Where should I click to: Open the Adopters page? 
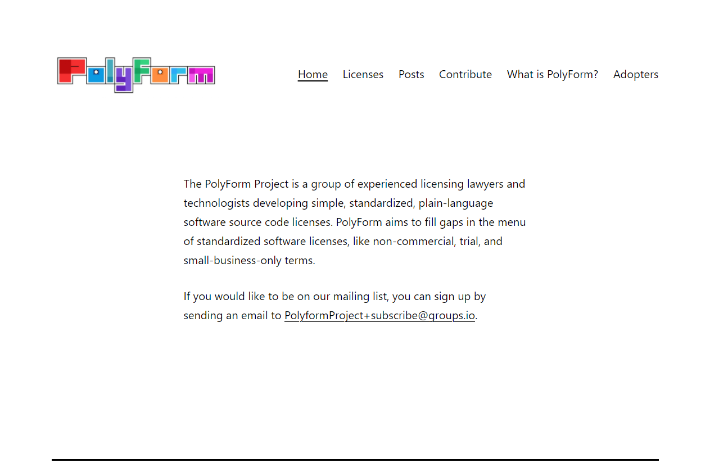636,74
